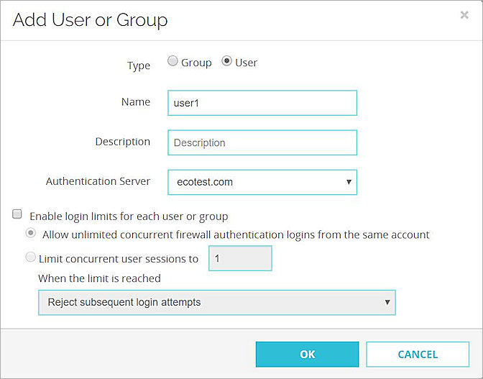Close the Add User or Group dialog
This screenshot has width=483, height=379.
(x=464, y=15)
